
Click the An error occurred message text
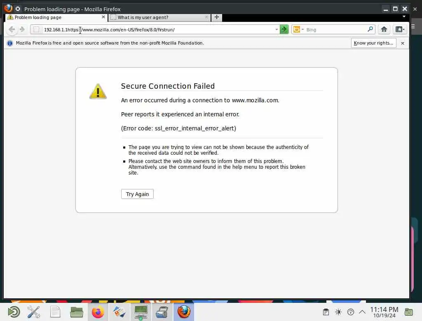[200, 100]
